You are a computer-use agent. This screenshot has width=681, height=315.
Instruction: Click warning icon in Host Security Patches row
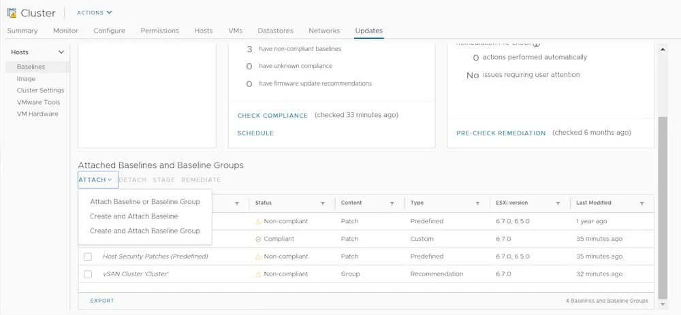[x=258, y=256]
